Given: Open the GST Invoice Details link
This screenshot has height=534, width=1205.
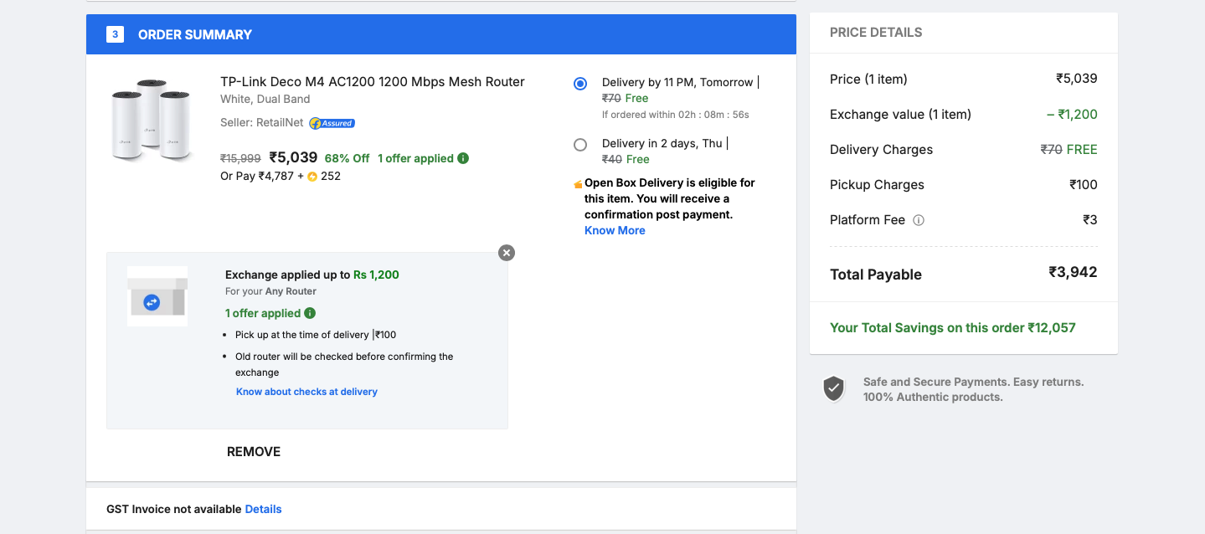Looking at the screenshot, I should (x=263, y=509).
